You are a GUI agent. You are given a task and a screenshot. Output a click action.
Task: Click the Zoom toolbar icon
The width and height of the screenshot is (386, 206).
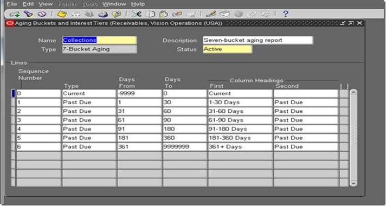[224, 14]
